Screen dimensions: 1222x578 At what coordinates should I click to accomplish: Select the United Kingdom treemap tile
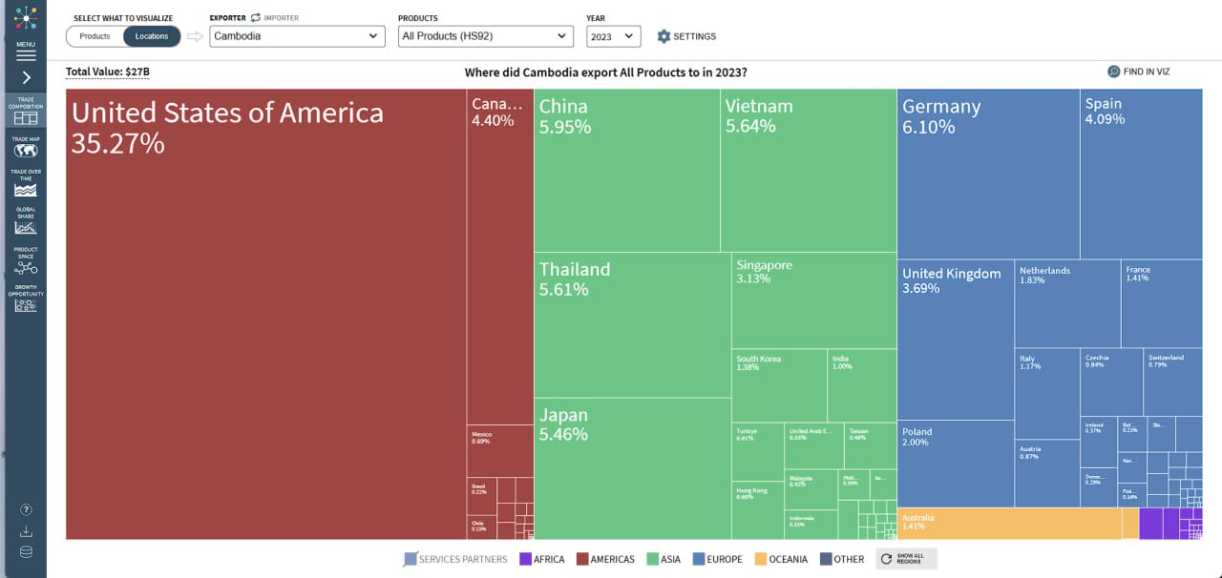[x=956, y=340]
